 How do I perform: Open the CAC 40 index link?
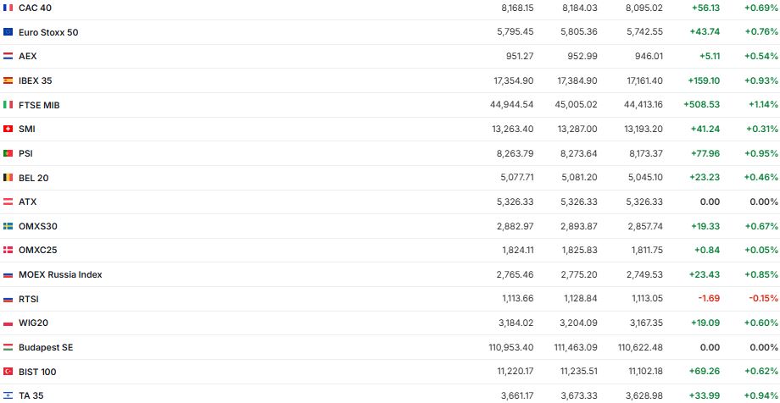(x=35, y=8)
